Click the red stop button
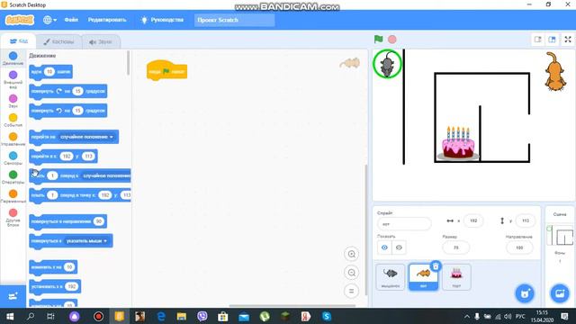The image size is (576, 324). (392, 40)
